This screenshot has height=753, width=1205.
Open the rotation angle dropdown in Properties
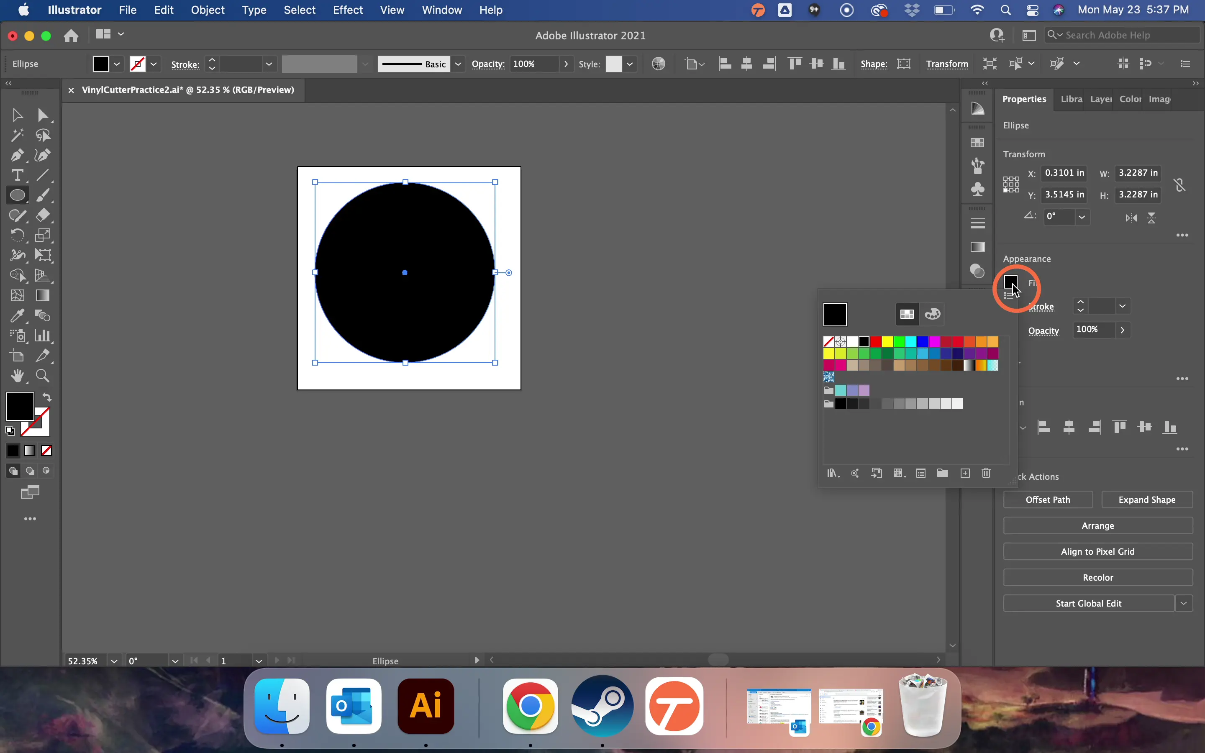pyautogui.click(x=1082, y=217)
